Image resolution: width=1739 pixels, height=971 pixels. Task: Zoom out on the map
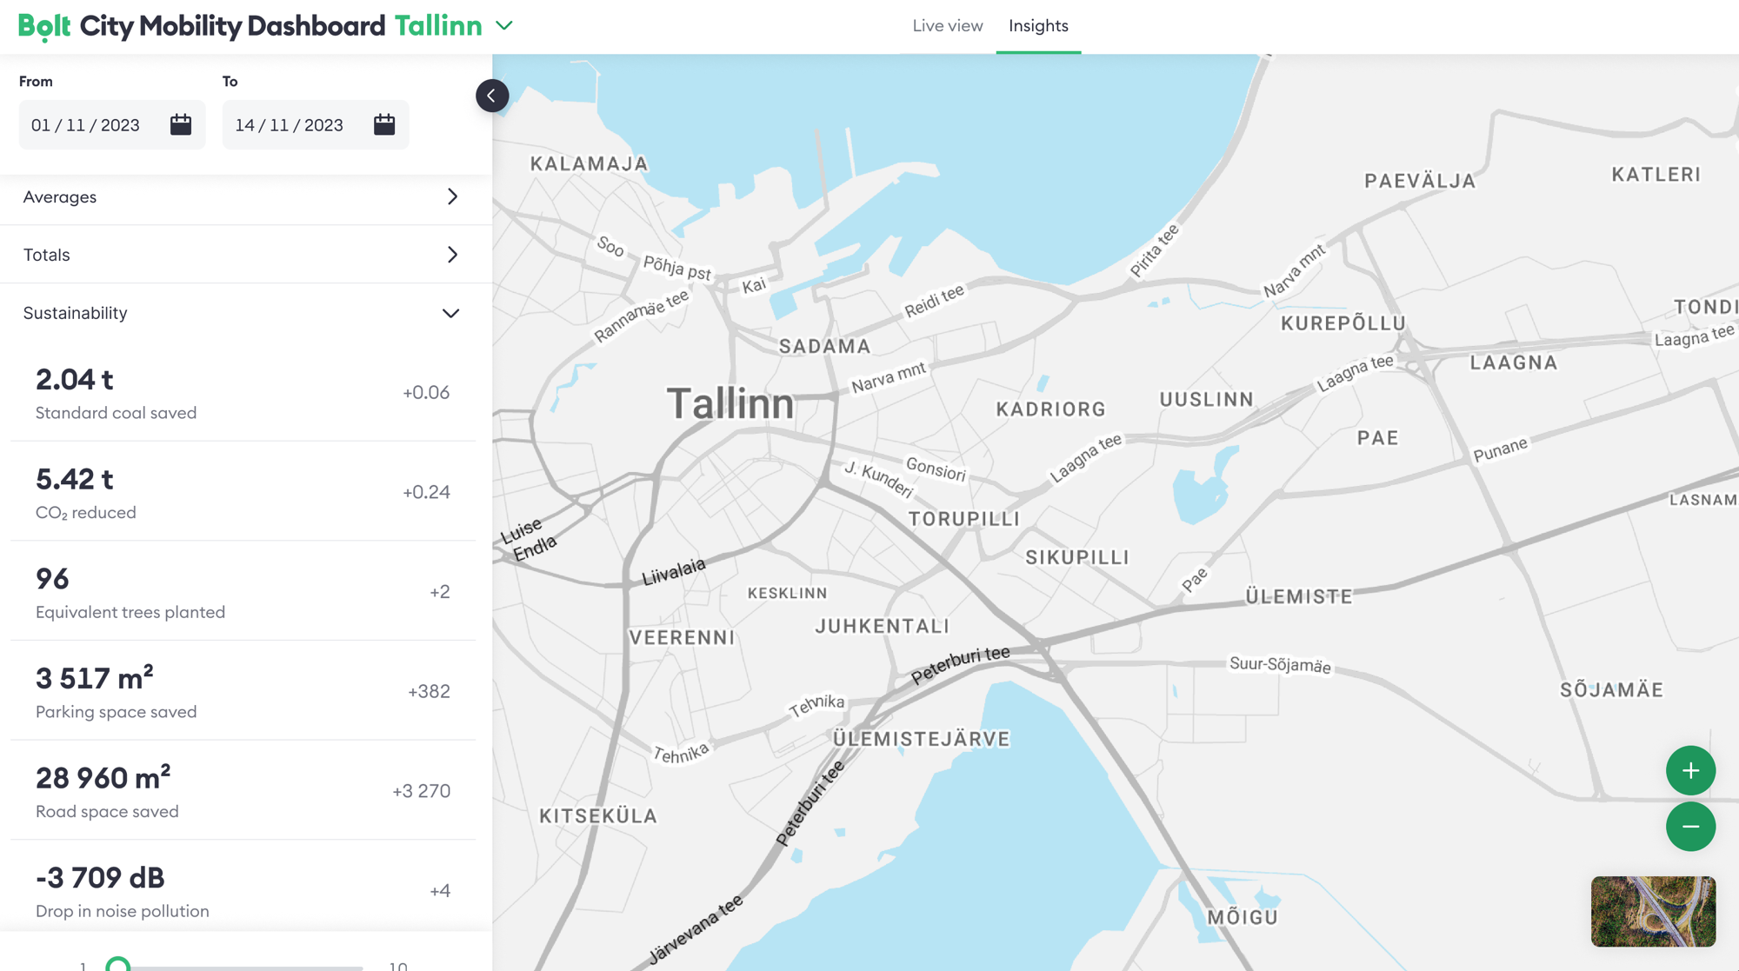[1690, 827]
